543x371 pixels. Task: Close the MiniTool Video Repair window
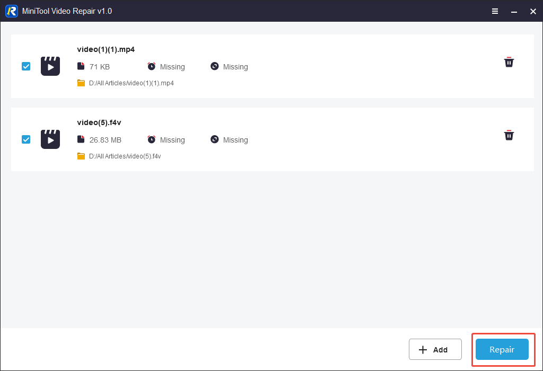[x=533, y=12]
